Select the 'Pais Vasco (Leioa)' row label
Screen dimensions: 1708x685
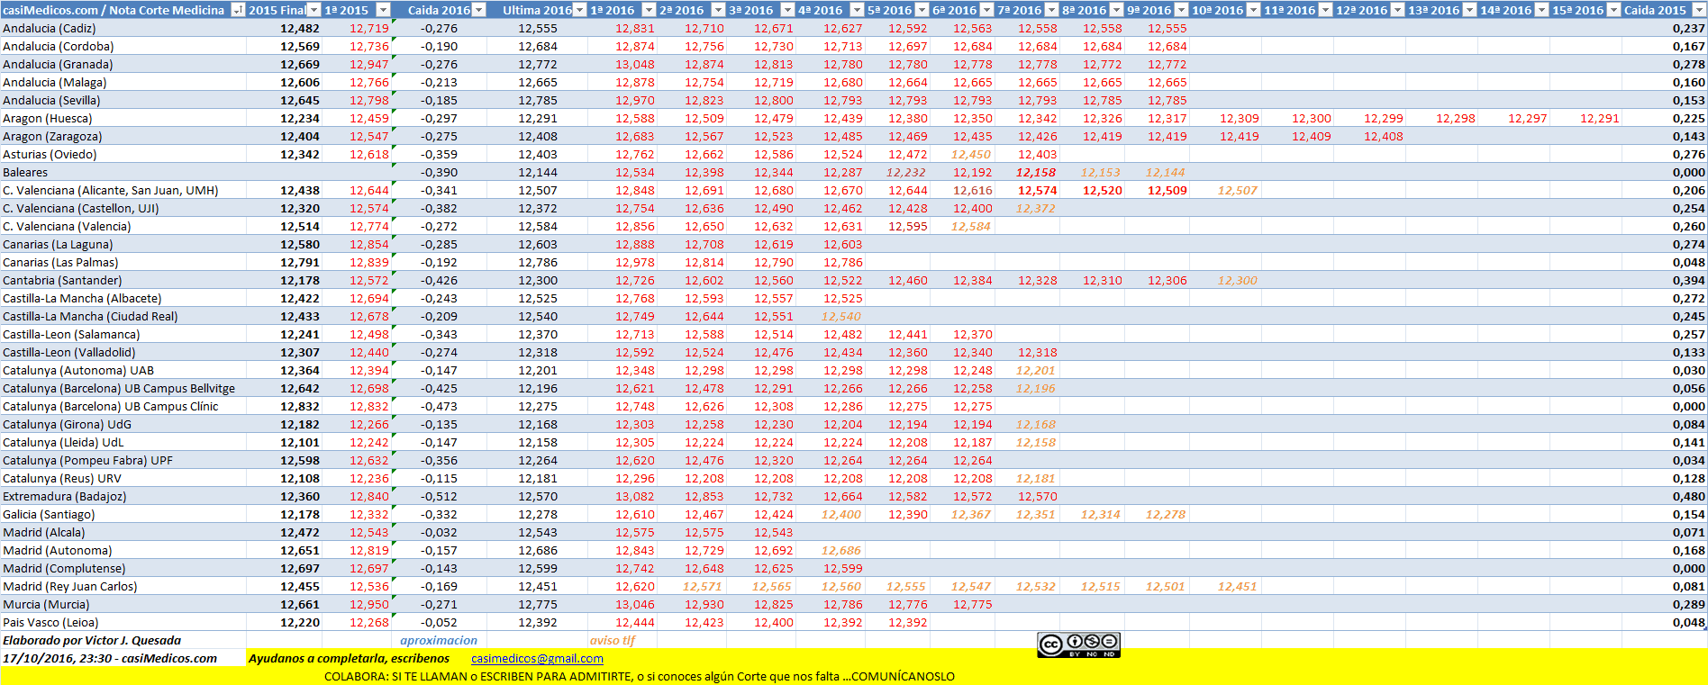point(50,622)
